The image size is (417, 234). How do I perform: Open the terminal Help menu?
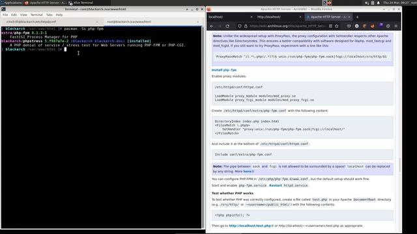pos(59,15)
